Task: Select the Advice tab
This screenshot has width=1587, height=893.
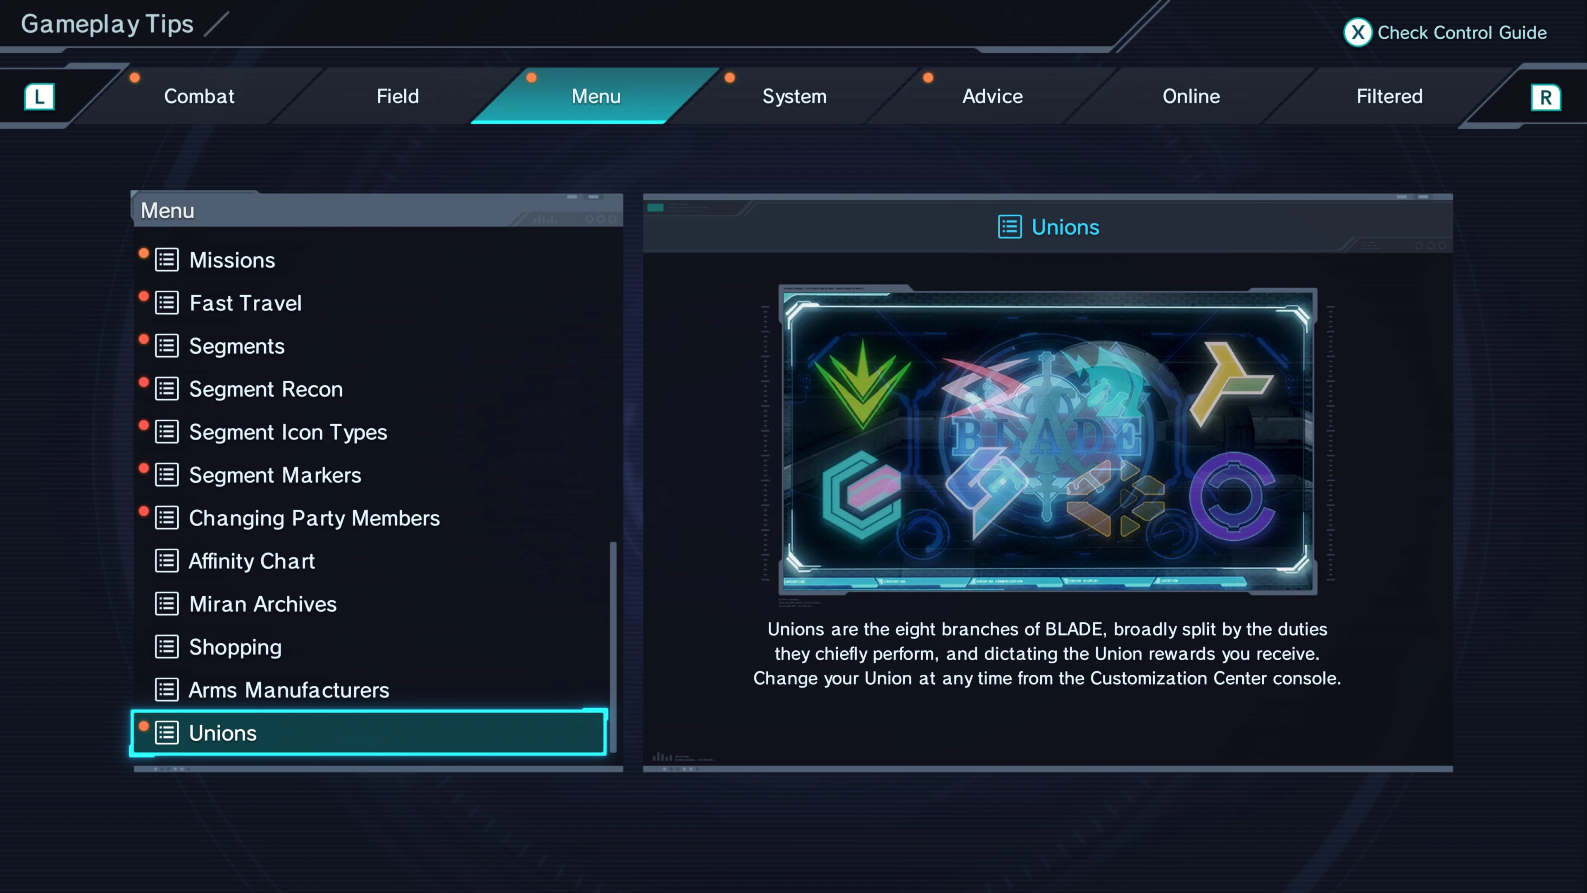Action: (x=992, y=96)
